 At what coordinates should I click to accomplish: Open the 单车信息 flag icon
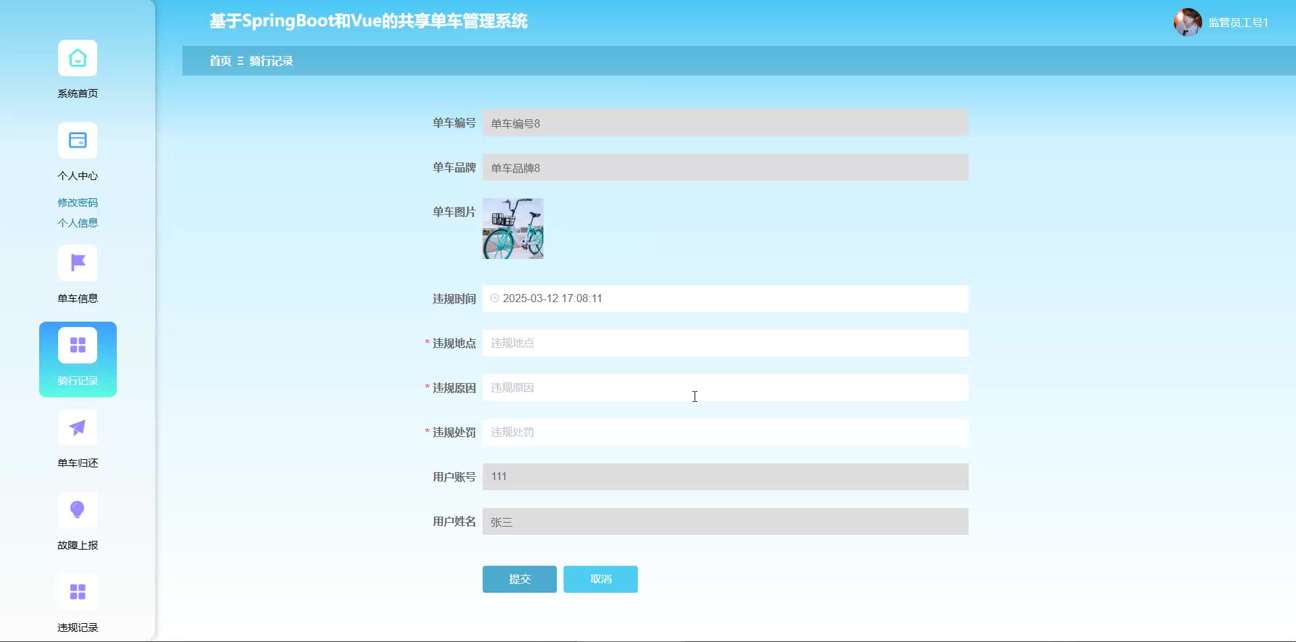coord(78,264)
